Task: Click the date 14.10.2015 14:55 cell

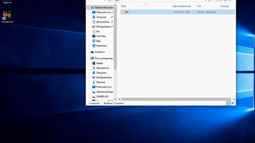Action: [182, 12]
